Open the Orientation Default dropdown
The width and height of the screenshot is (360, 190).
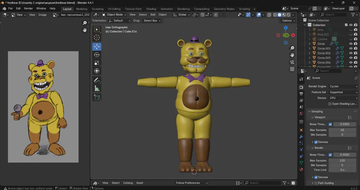[x=120, y=21]
